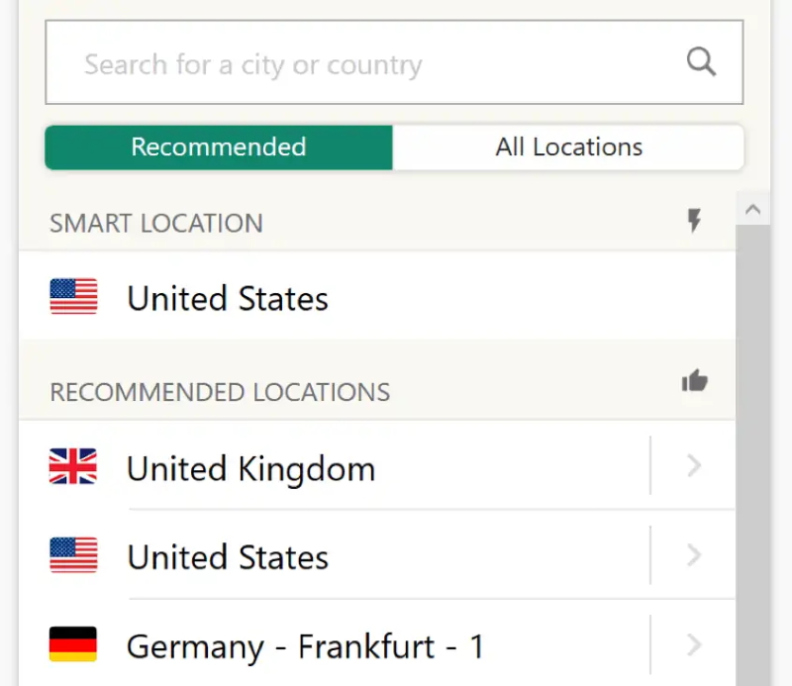Click the US flag under Recommended Locations
This screenshot has width=792, height=686.
pos(73,555)
